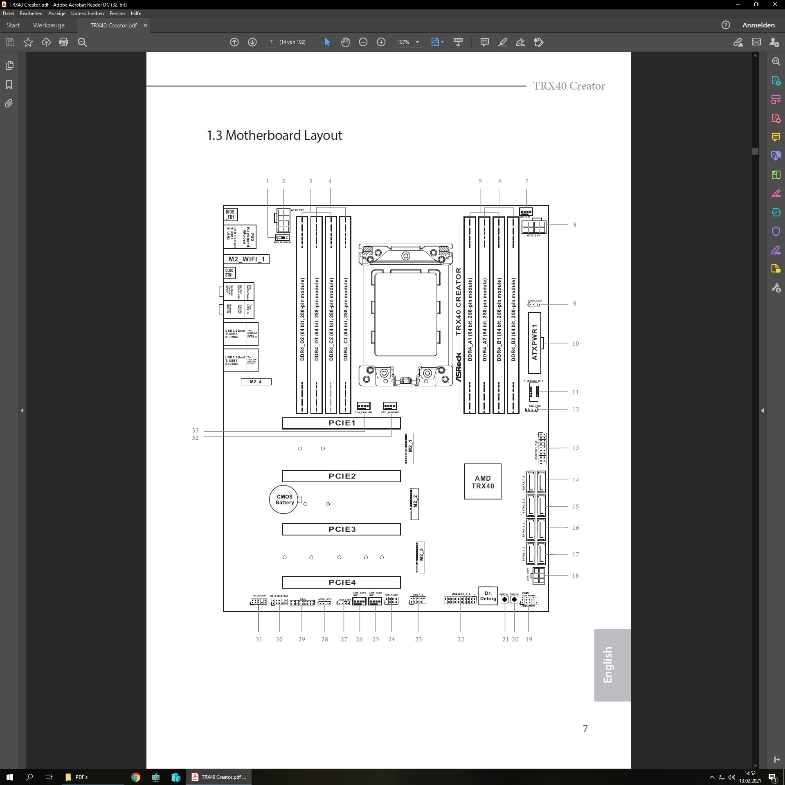Open the stamp tool in toolbar
This screenshot has height=785, width=785.
pos(539,42)
